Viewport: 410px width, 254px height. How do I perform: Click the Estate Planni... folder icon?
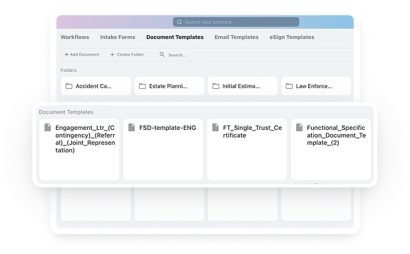point(142,86)
